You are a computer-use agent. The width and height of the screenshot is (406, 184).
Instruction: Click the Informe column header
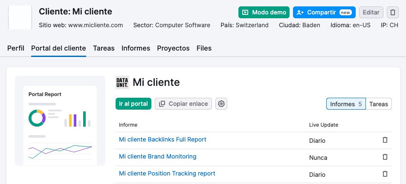coord(128,125)
